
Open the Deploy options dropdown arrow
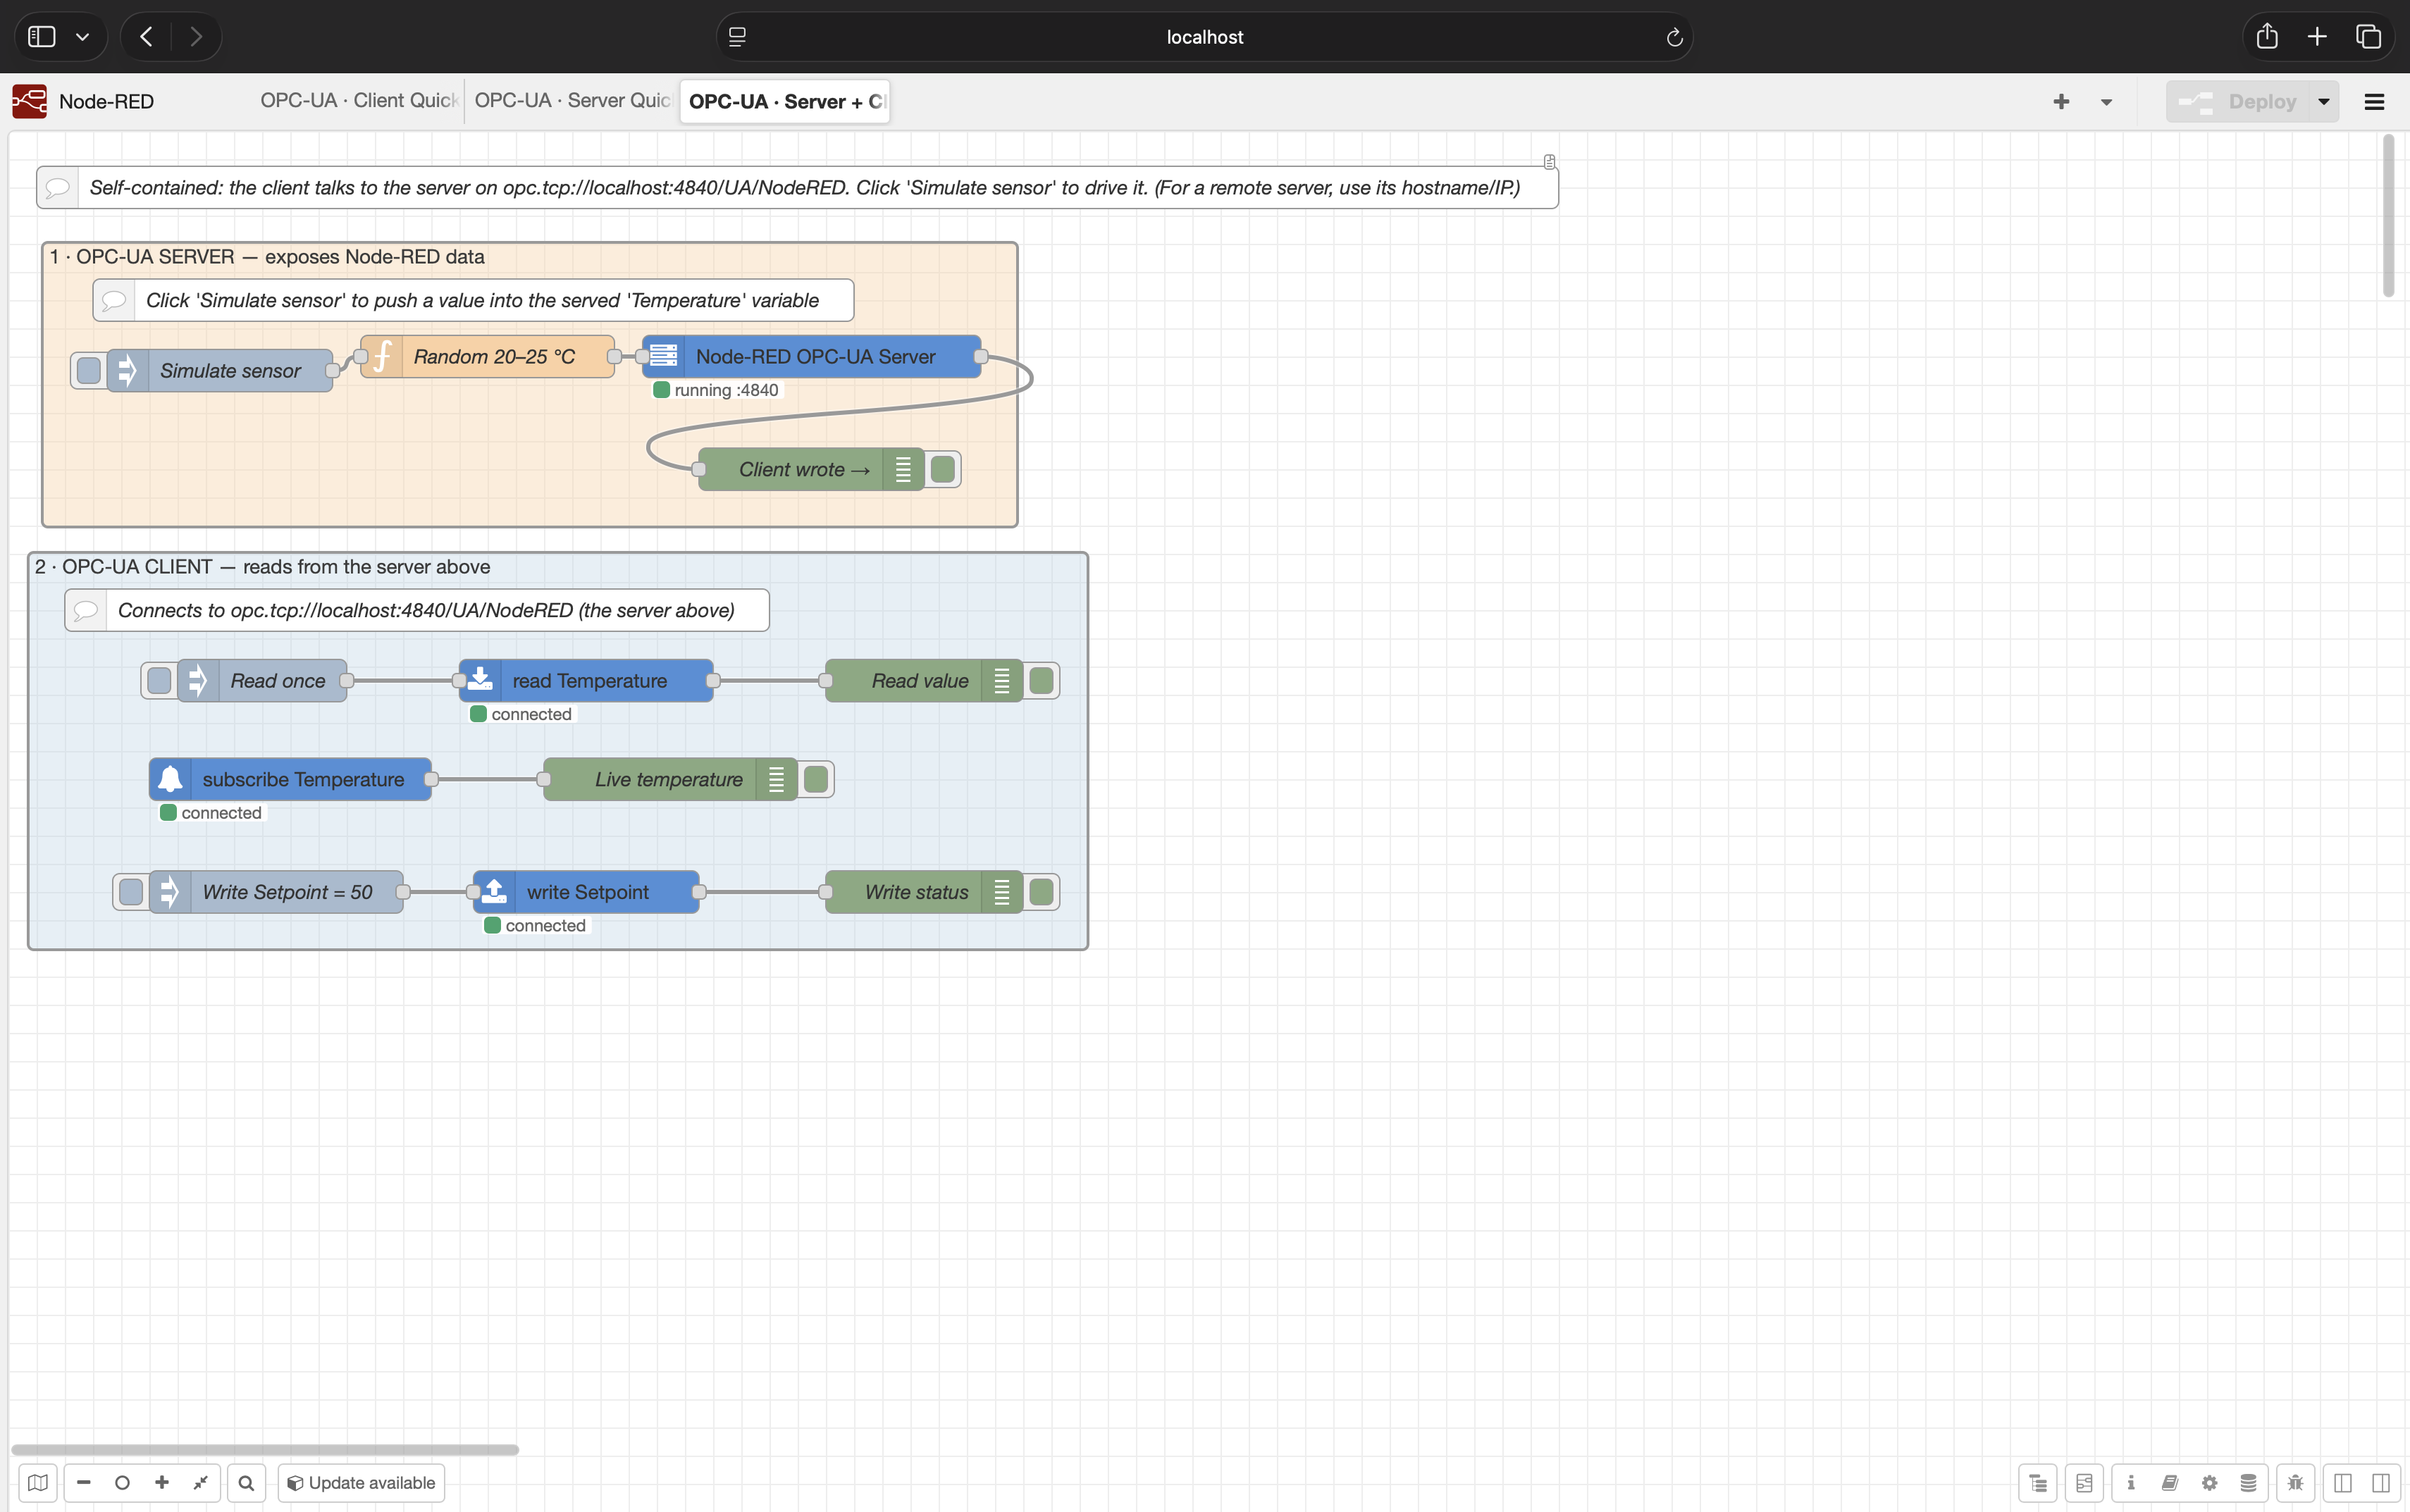[x=2323, y=101]
